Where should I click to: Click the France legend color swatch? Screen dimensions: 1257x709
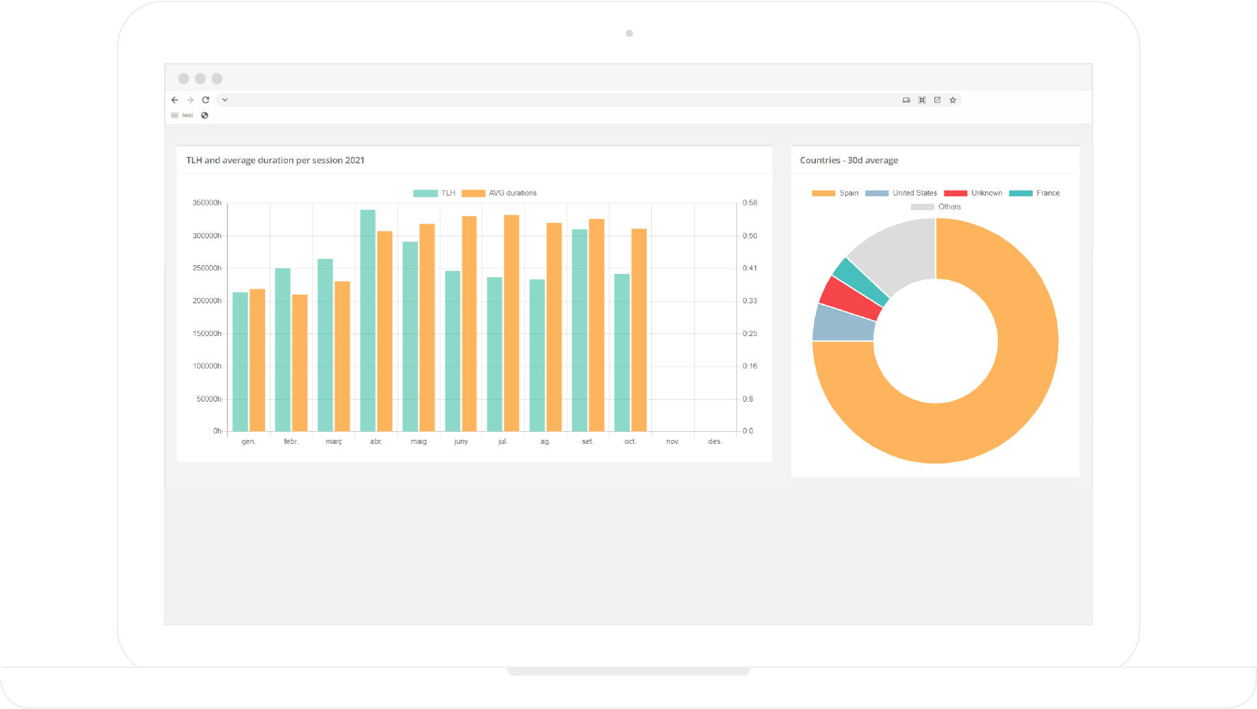click(x=1021, y=193)
